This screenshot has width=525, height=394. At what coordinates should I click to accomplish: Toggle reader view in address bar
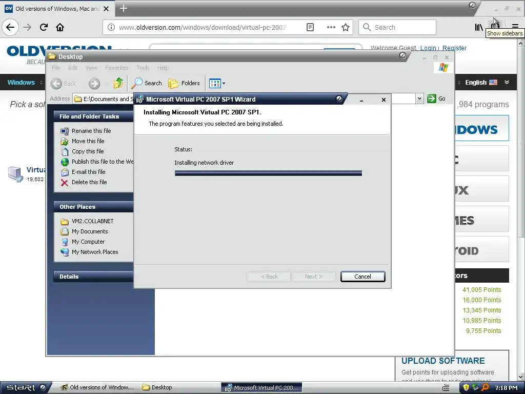[x=310, y=27]
